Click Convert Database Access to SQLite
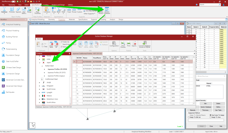The height and width of the screenshot is (133, 228). pyautogui.click(x=144, y=45)
